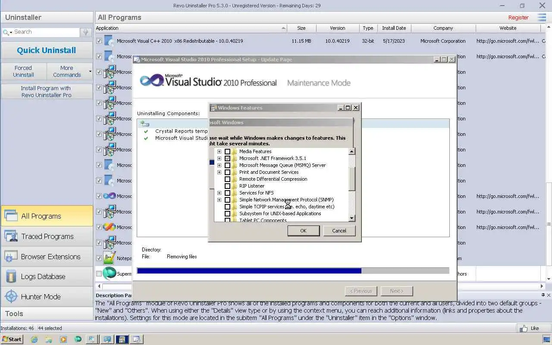Open Internet Explorer from the taskbar

click(34, 339)
